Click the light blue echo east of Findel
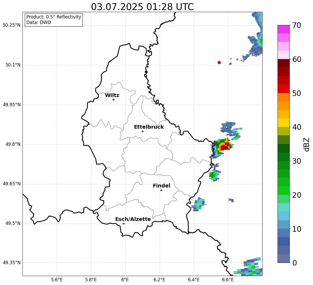The height and width of the screenshot is (285, 313). click(199, 204)
